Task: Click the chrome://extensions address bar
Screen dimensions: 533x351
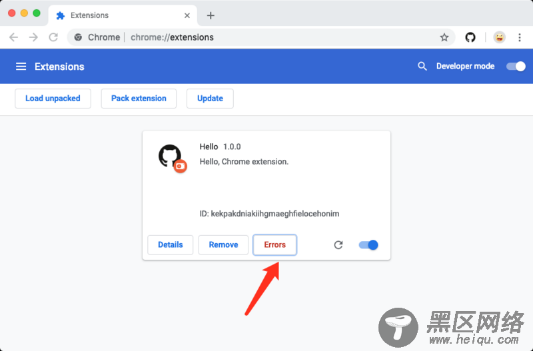Action: (x=261, y=37)
